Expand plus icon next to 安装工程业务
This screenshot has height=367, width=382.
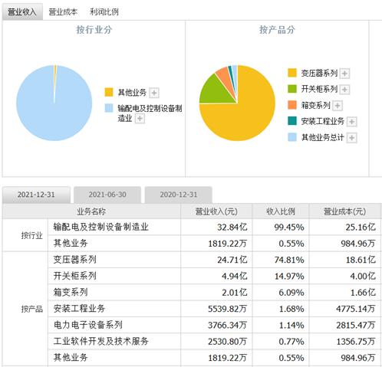pyautogui.click(x=351, y=122)
